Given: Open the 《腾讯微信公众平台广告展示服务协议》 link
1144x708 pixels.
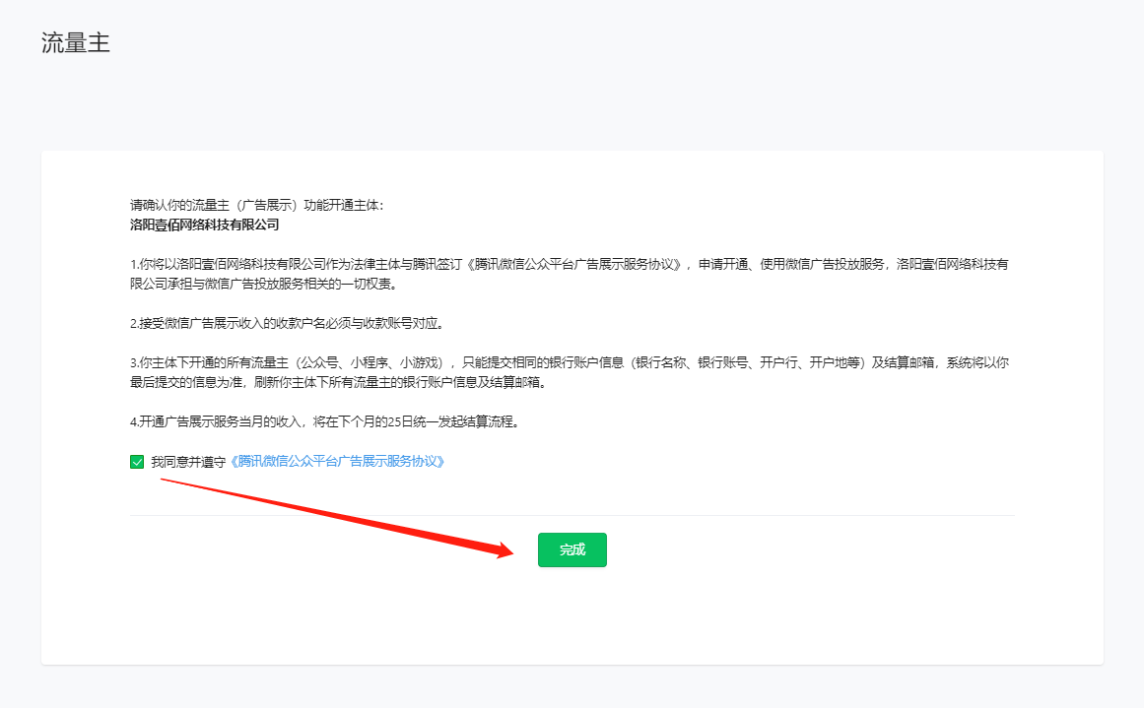Looking at the screenshot, I should click(x=337, y=462).
